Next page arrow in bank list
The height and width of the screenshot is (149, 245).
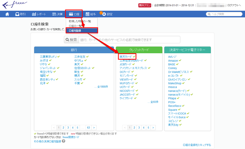coord(94,128)
